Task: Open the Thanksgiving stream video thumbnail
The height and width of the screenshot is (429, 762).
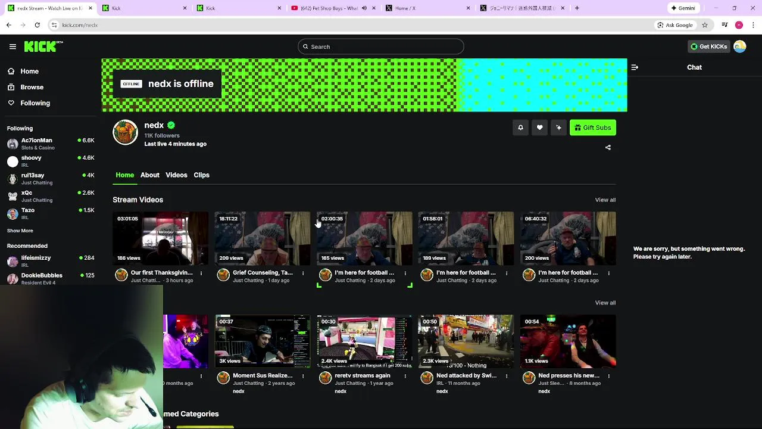Action: point(161,238)
